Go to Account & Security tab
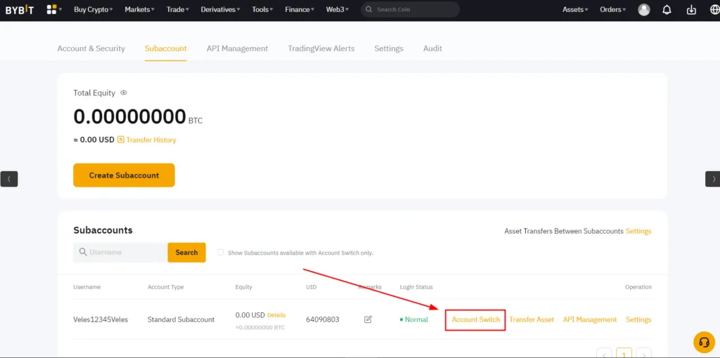Screen dimensions: 720x358 click(x=91, y=48)
